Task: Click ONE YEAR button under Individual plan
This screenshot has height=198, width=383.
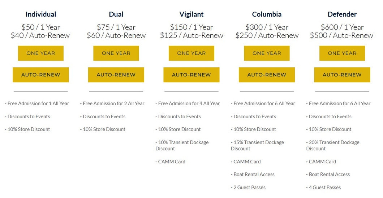Action: point(41,53)
